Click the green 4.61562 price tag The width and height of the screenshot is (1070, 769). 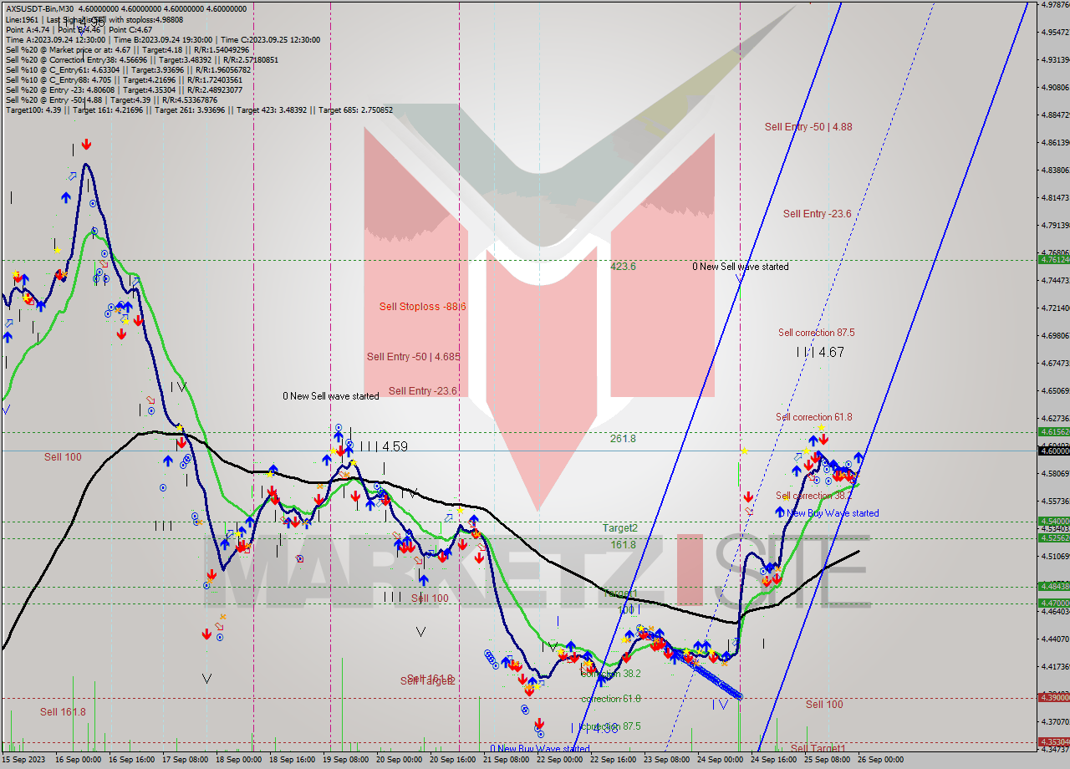coord(1054,432)
